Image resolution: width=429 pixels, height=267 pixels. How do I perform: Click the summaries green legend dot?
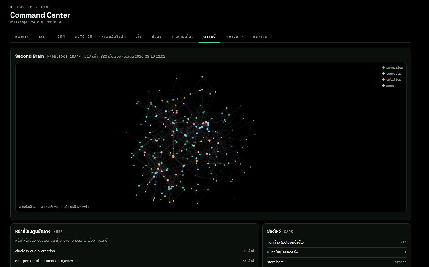coord(383,68)
